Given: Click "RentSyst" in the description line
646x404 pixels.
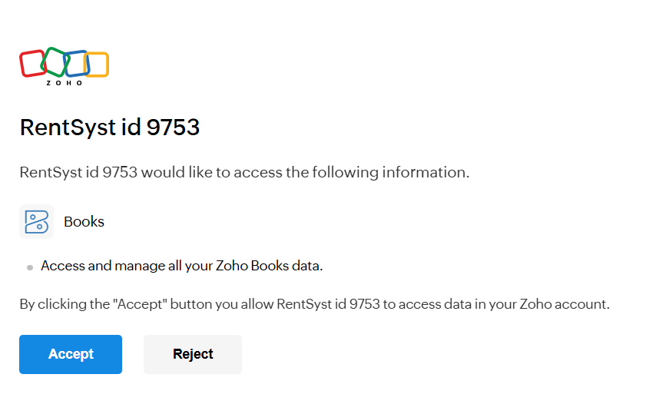Looking at the screenshot, I should 51,172.
